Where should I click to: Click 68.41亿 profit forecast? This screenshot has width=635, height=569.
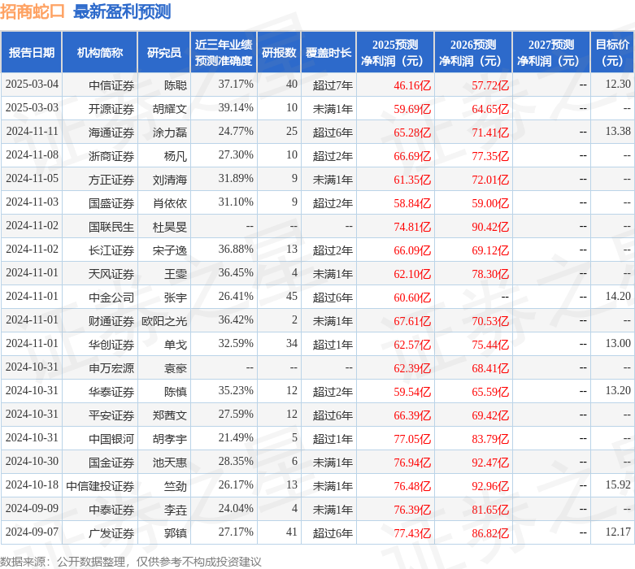click(490, 368)
